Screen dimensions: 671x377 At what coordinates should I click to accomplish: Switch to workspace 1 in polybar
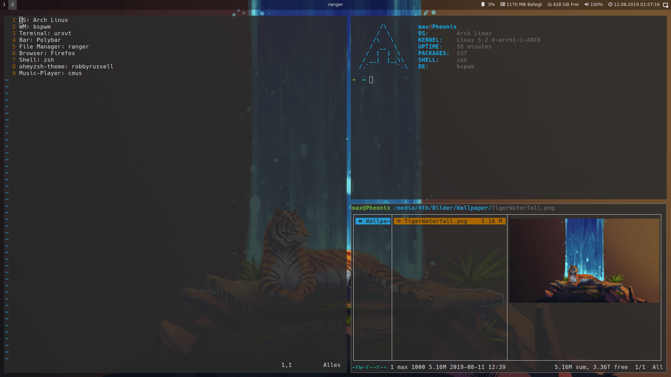pos(4,5)
